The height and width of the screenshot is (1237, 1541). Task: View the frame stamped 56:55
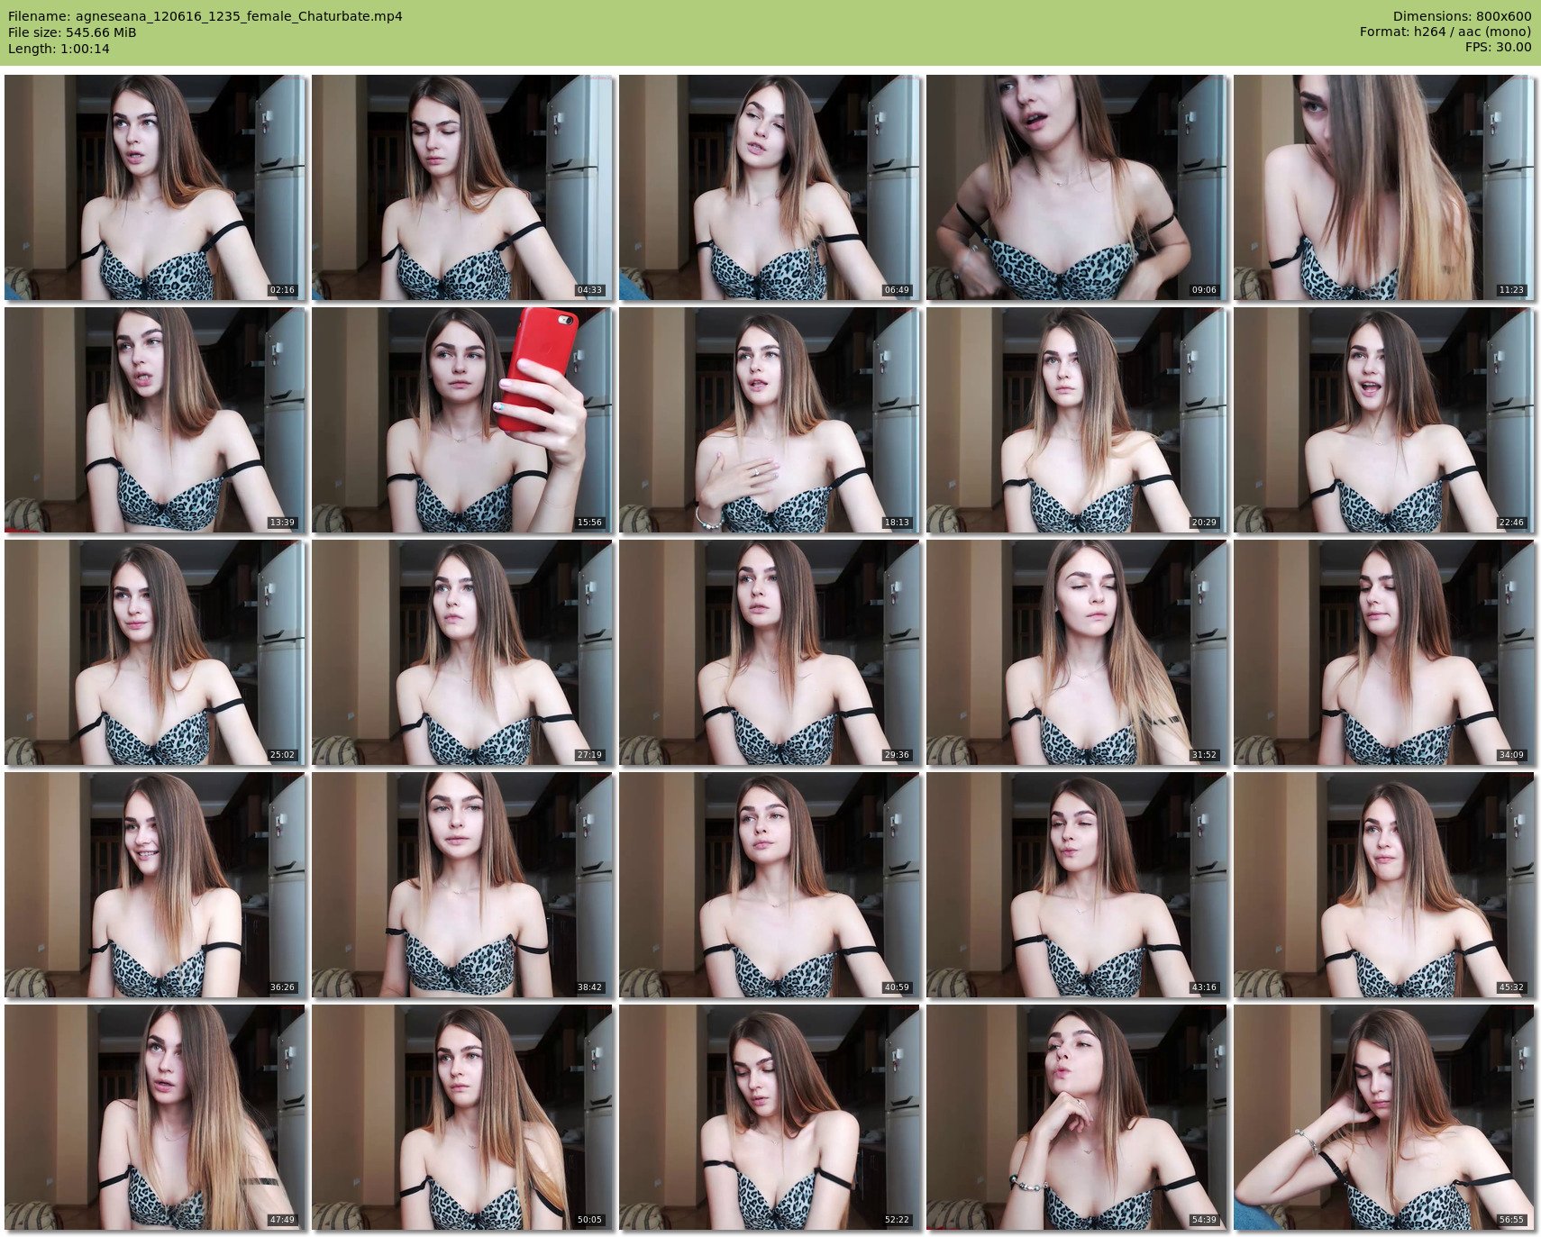1384,1117
